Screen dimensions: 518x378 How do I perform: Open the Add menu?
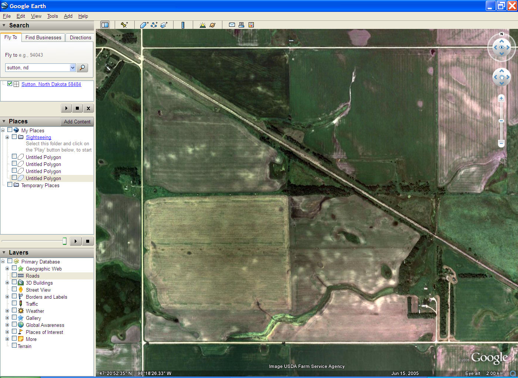pyautogui.click(x=68, y=16)
